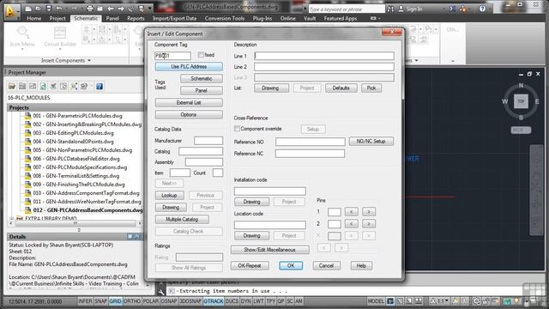Click the Installation code input field

click(270, 191)
